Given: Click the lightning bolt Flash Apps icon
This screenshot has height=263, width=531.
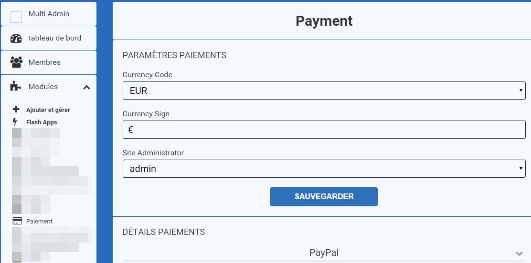Looking at the screenshot, I should [x=15, y=122].
